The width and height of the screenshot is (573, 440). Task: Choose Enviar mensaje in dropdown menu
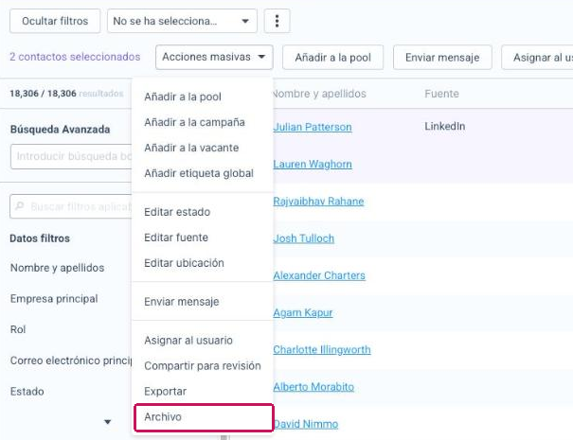(x=182, y=302)
